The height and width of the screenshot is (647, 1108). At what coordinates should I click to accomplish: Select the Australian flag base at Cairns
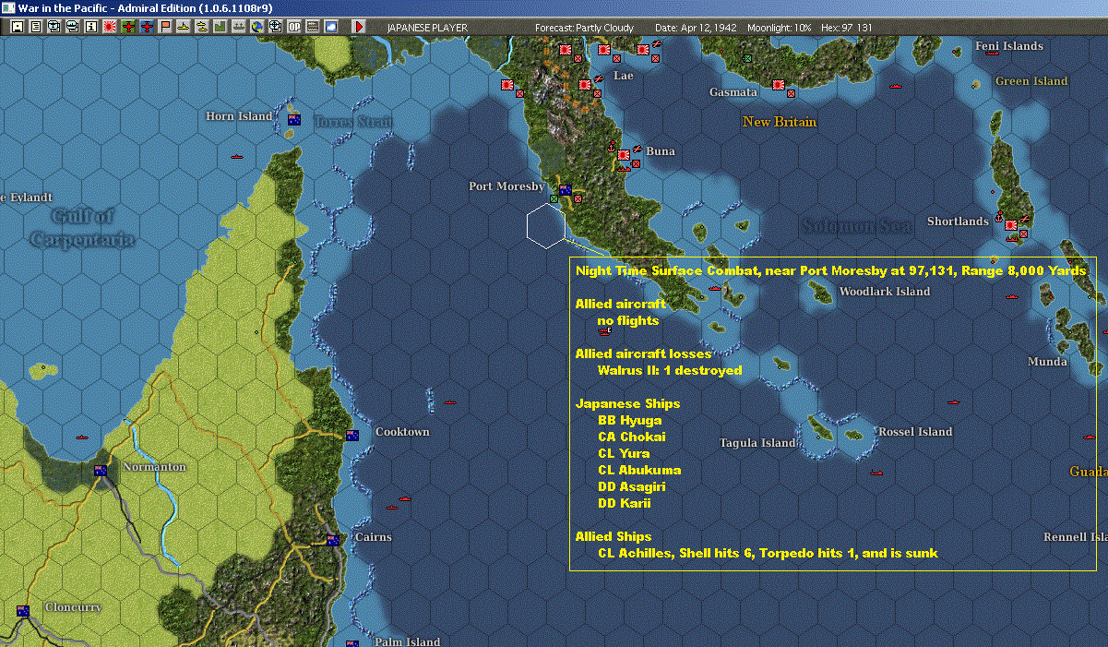pos(333,541)
